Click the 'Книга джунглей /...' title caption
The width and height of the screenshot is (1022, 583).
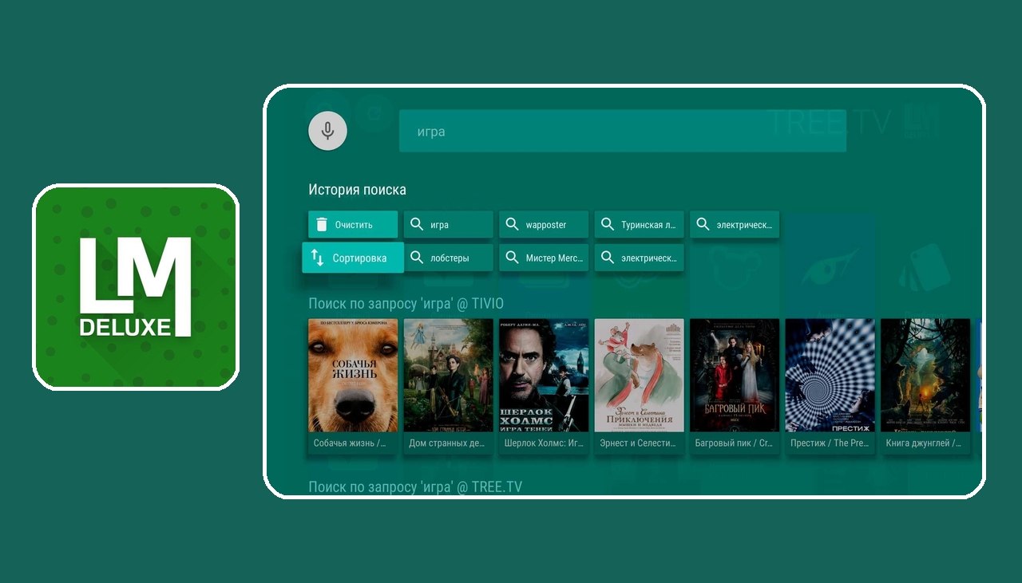pyautogui.click(x=925, y=443)
